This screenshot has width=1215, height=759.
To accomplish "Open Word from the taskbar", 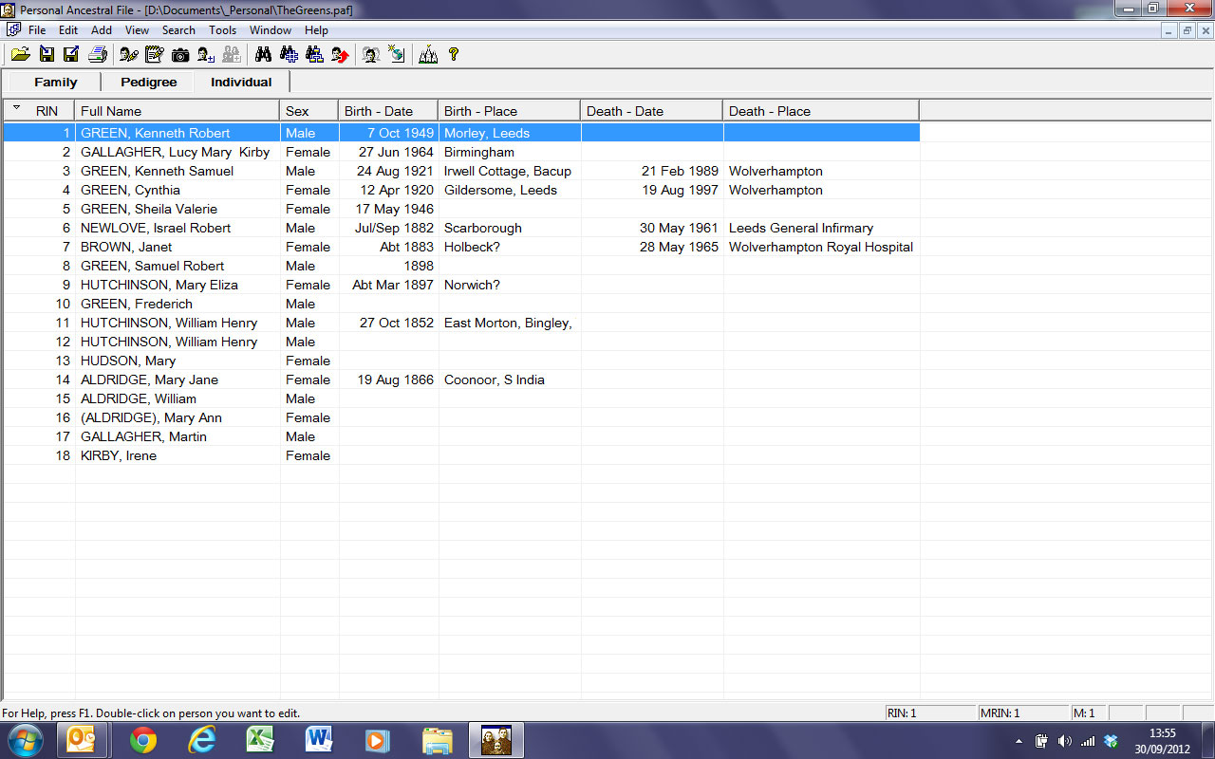I will tap(319, 740).
